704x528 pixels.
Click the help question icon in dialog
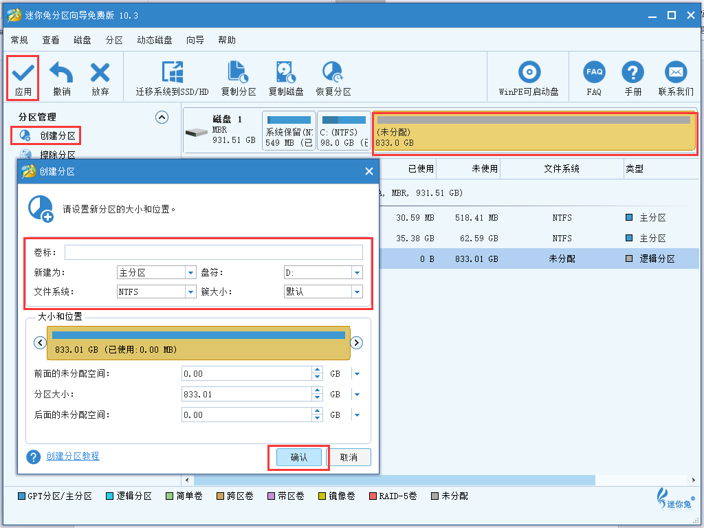pyautogui.click(x=33, y=457)
